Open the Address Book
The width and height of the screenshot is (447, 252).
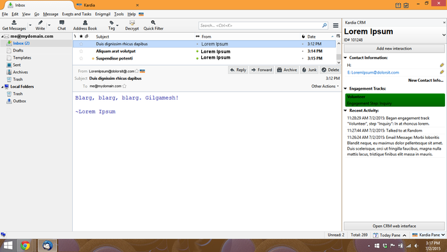click(85, 25)
